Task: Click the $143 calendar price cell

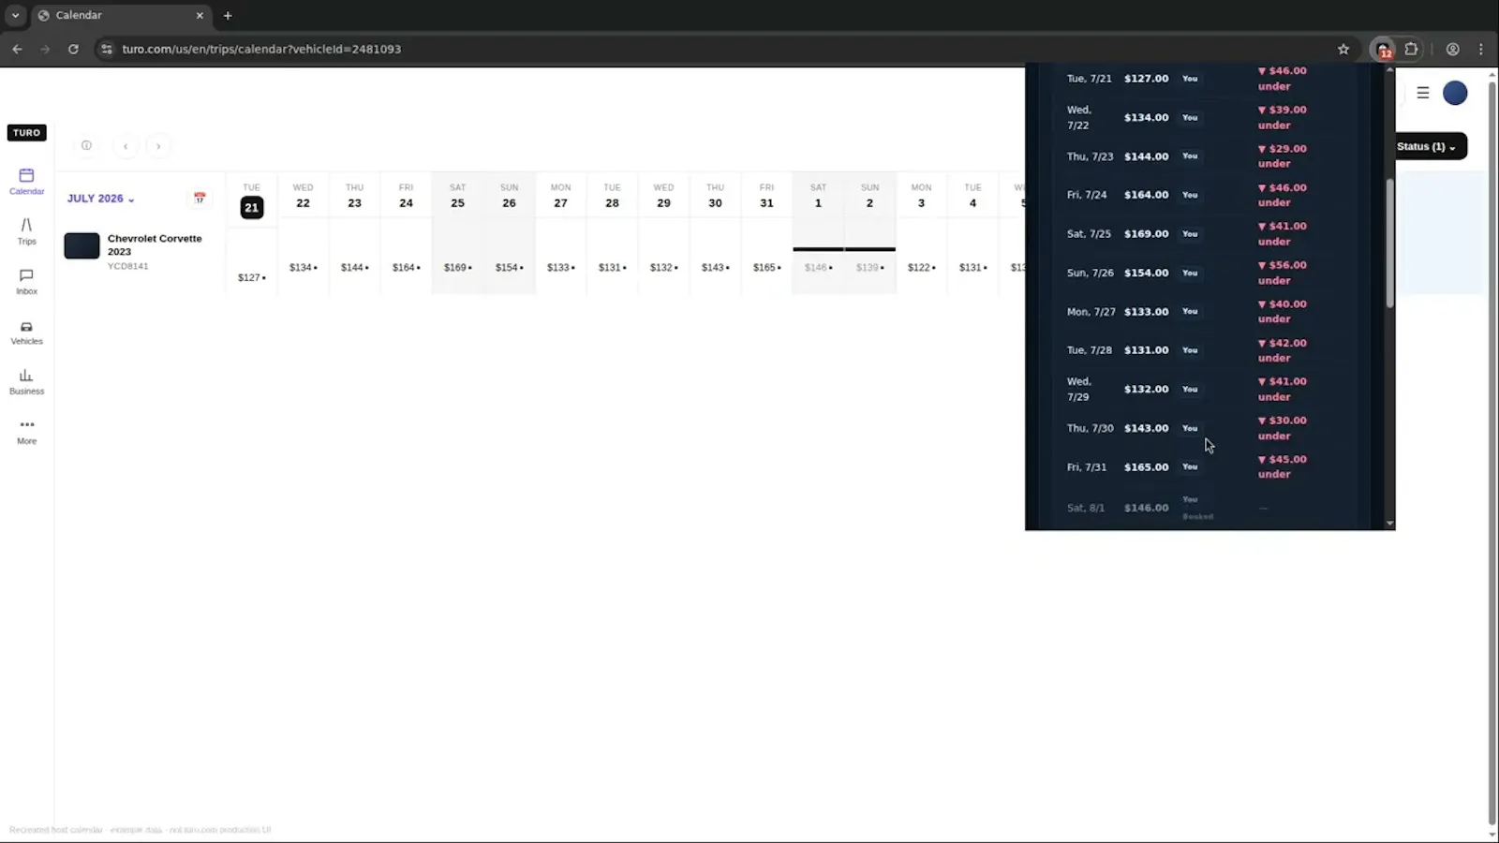Action: click(715, 268)
